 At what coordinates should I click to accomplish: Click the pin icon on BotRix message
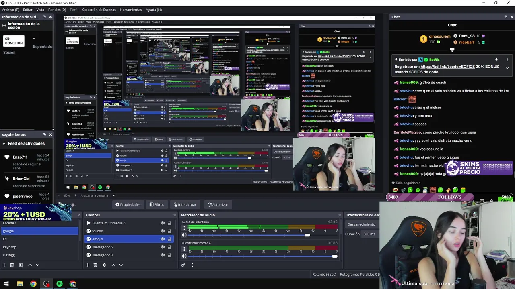pyautogui.click(x=496, y=59)
